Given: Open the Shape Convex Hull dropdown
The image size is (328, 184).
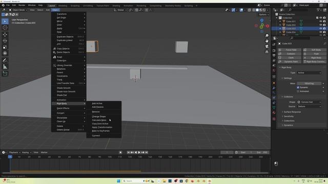Looking at the screenshot, I should tap(309, 102).
